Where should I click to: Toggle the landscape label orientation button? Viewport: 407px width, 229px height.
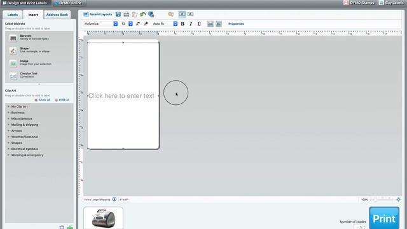click(x=183, y=14)
